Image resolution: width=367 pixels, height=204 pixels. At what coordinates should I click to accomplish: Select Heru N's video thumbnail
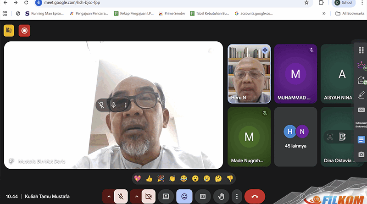point(249,73)
